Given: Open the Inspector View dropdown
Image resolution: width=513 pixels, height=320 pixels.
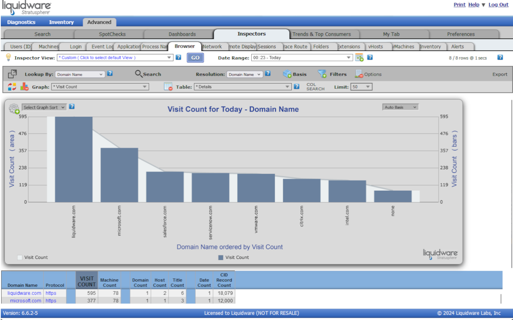Looking at the screenshot, I should pos(115,58).
